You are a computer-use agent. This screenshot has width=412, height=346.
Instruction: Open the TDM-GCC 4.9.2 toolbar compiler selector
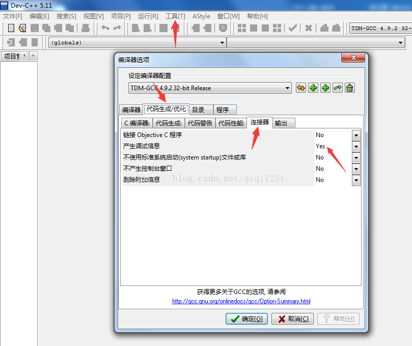(x=380, y=28)
